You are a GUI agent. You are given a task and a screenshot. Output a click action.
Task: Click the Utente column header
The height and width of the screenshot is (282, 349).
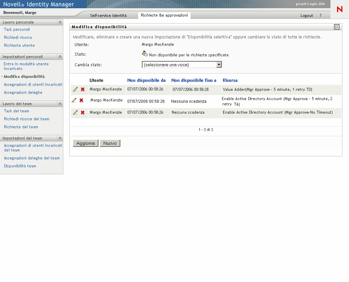click(x=96, y=80)
